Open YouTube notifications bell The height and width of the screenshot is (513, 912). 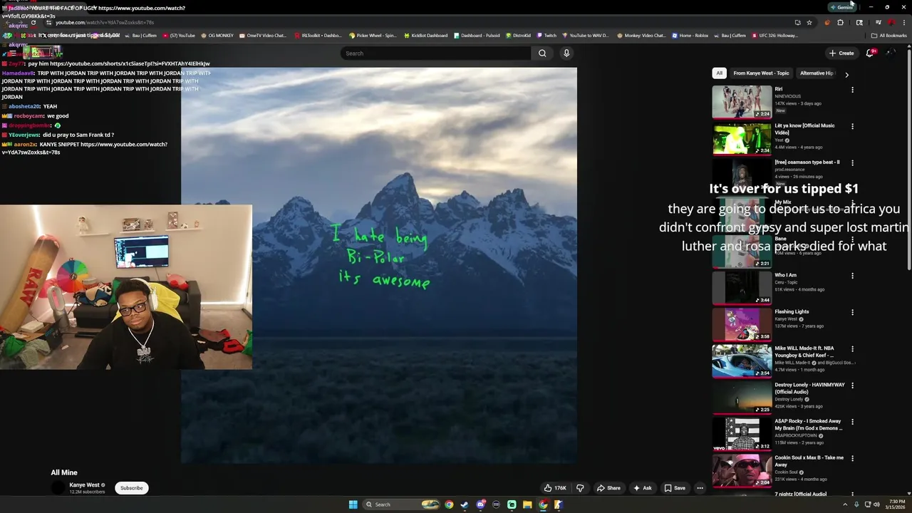[870, 53]
